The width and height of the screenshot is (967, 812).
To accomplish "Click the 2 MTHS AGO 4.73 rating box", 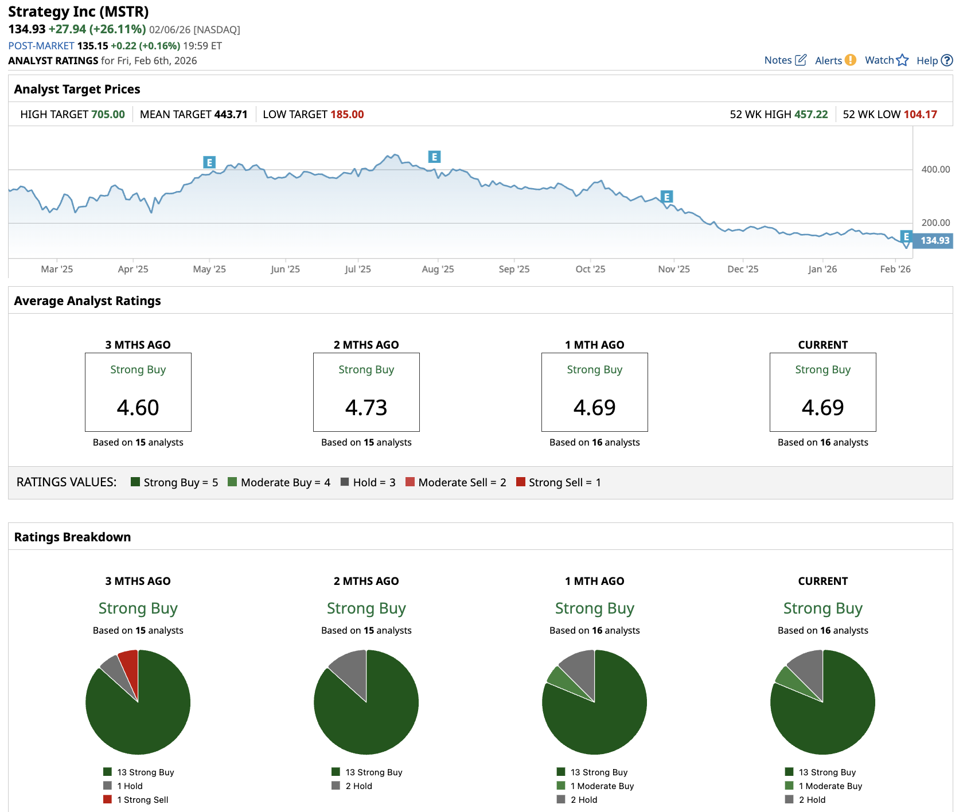I will (366, 392).
